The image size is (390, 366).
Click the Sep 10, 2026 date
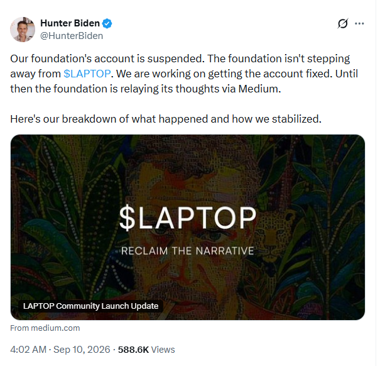click(x=82, y=350)
